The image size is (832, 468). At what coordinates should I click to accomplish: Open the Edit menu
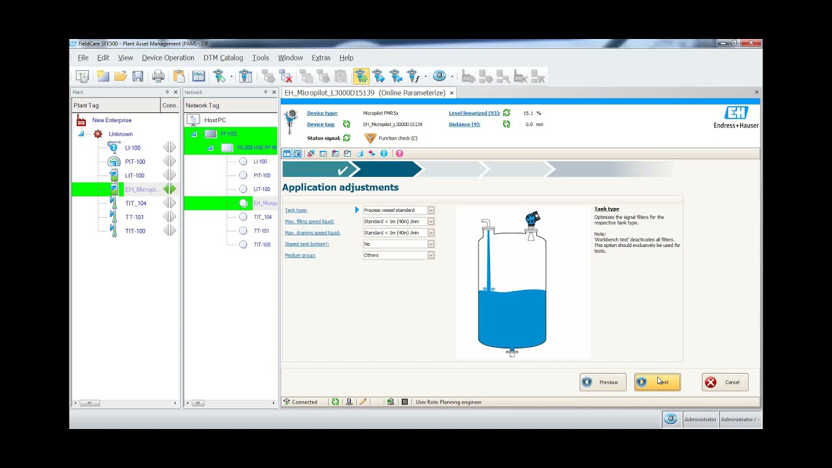coord(103,58)
